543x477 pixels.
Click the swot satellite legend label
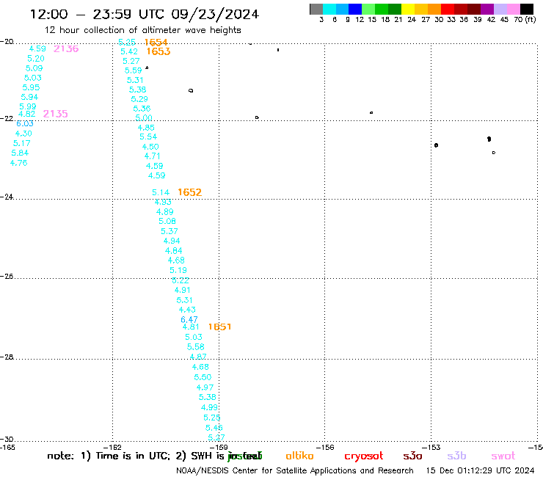[503, 456]
